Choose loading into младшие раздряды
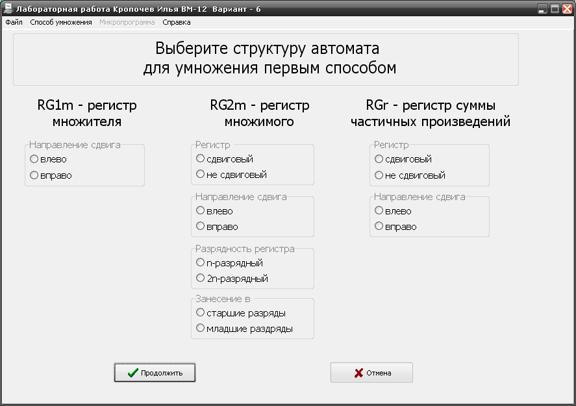 click(244, 329)
